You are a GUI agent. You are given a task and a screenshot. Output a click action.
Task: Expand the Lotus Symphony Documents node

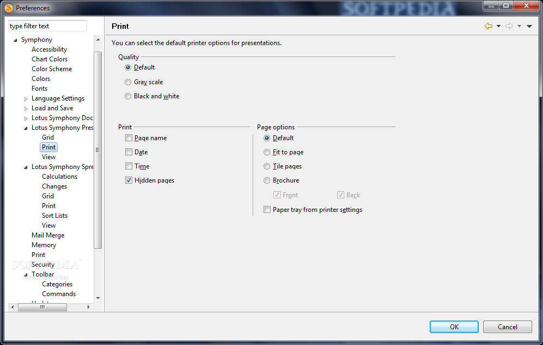pos(26,118)
